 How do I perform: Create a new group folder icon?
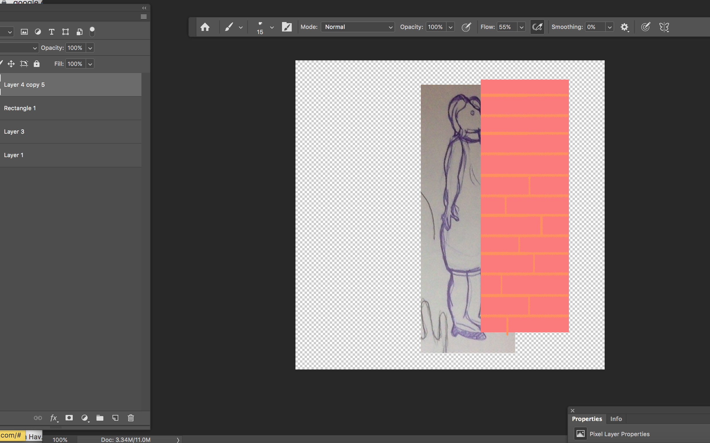tap(100, 418)
